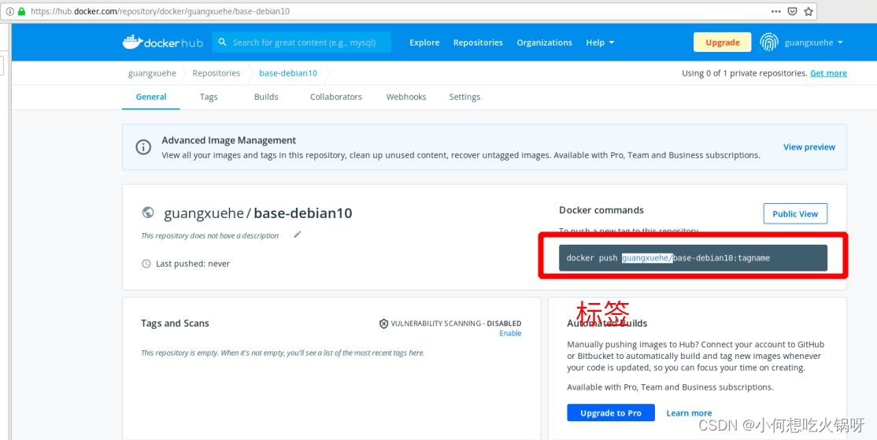
Task: Click the vulnerability scanning shield icon
Action: pyautogui.click(x=383, y=324)
